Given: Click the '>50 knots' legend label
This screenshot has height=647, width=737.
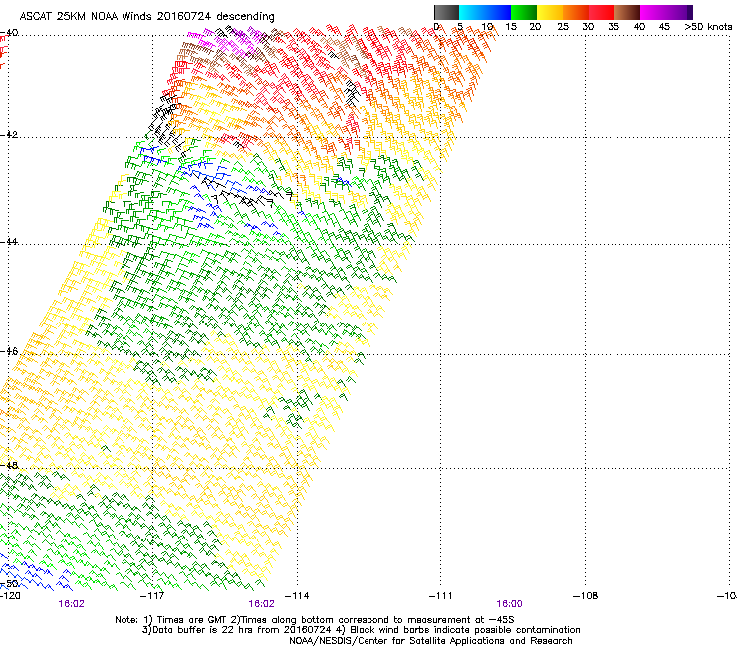Looking at the screenshot, I should tap(708, 27).
